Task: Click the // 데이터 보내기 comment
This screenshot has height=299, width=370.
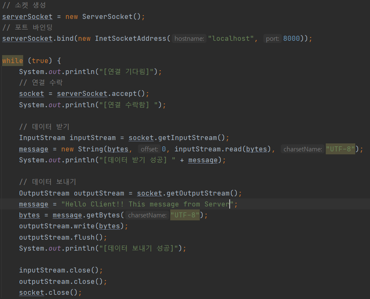Action: coord(48,182)
